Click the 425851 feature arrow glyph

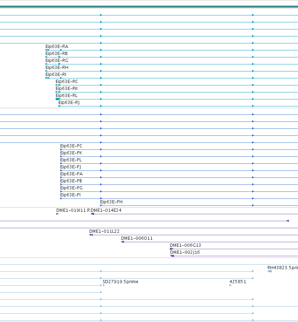[x=230, y=285]
